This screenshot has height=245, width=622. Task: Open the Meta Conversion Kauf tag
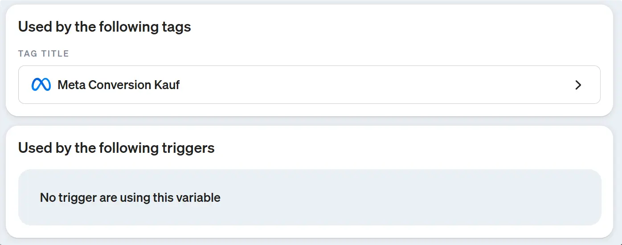[119, 85]
